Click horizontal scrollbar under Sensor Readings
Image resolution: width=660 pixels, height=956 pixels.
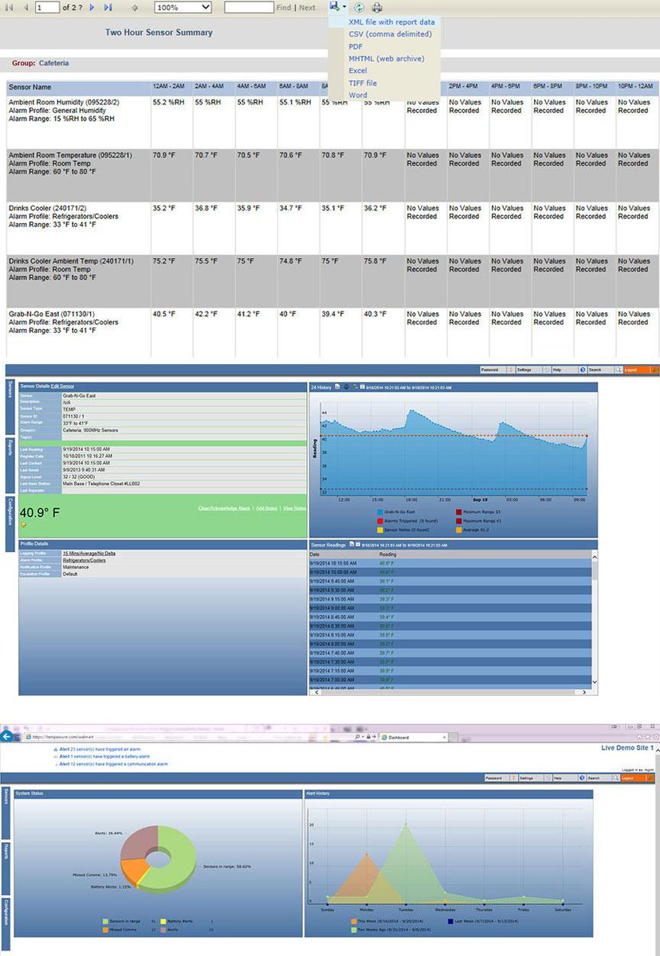pyautogui.click(x=449, y=691)
